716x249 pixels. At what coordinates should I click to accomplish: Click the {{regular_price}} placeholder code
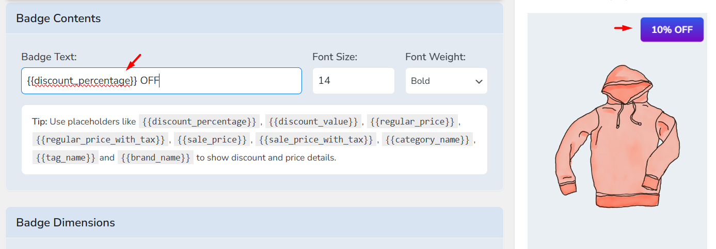click(412, 122)
